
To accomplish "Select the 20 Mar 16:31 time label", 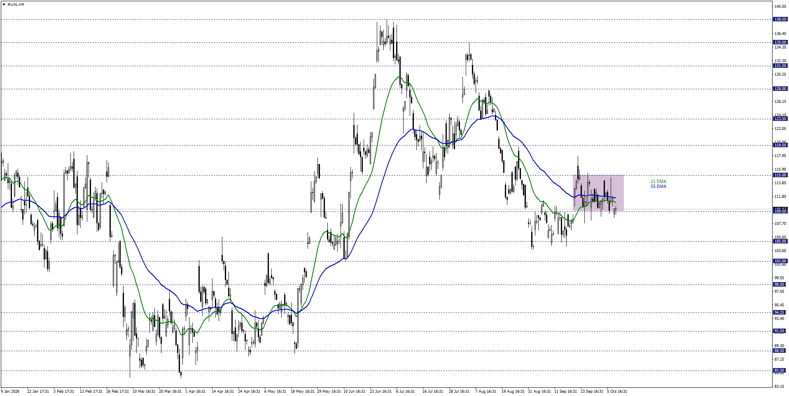I will tap(170, 391).
